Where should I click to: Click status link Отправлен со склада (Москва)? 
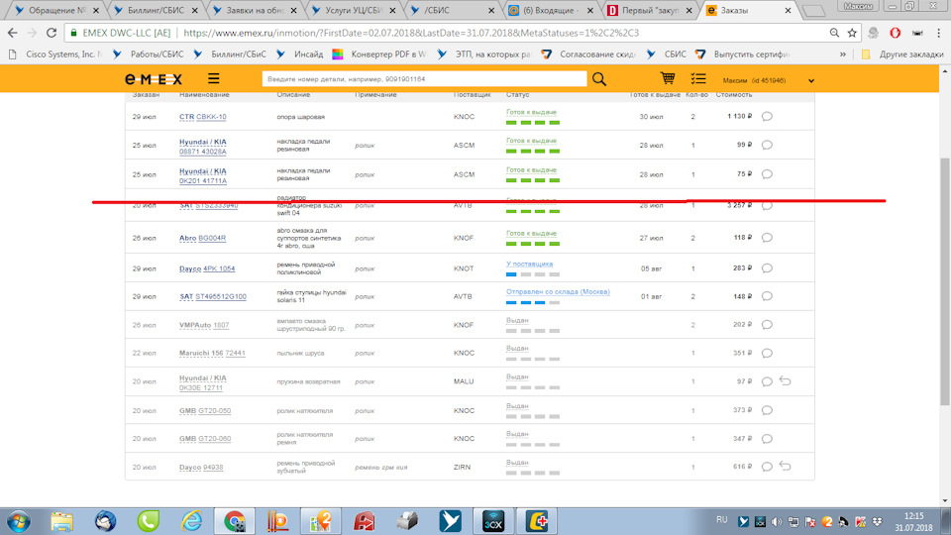[558, 291]
